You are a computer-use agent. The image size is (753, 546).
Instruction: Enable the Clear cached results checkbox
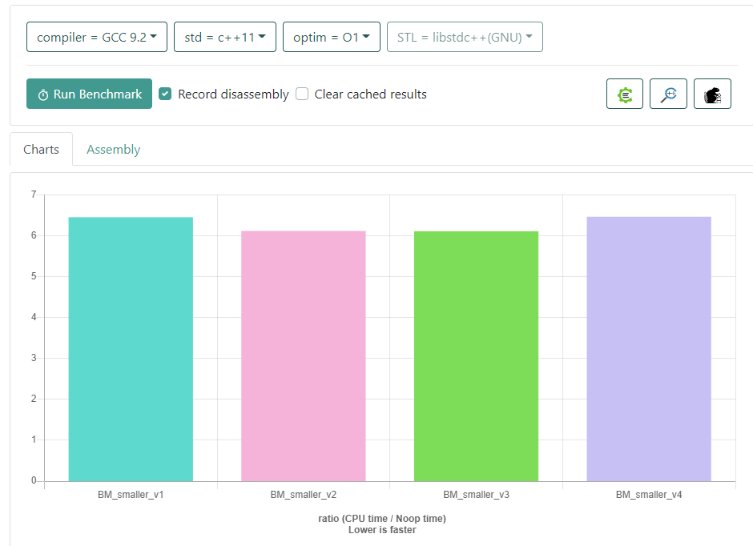[x=302, y=94]
